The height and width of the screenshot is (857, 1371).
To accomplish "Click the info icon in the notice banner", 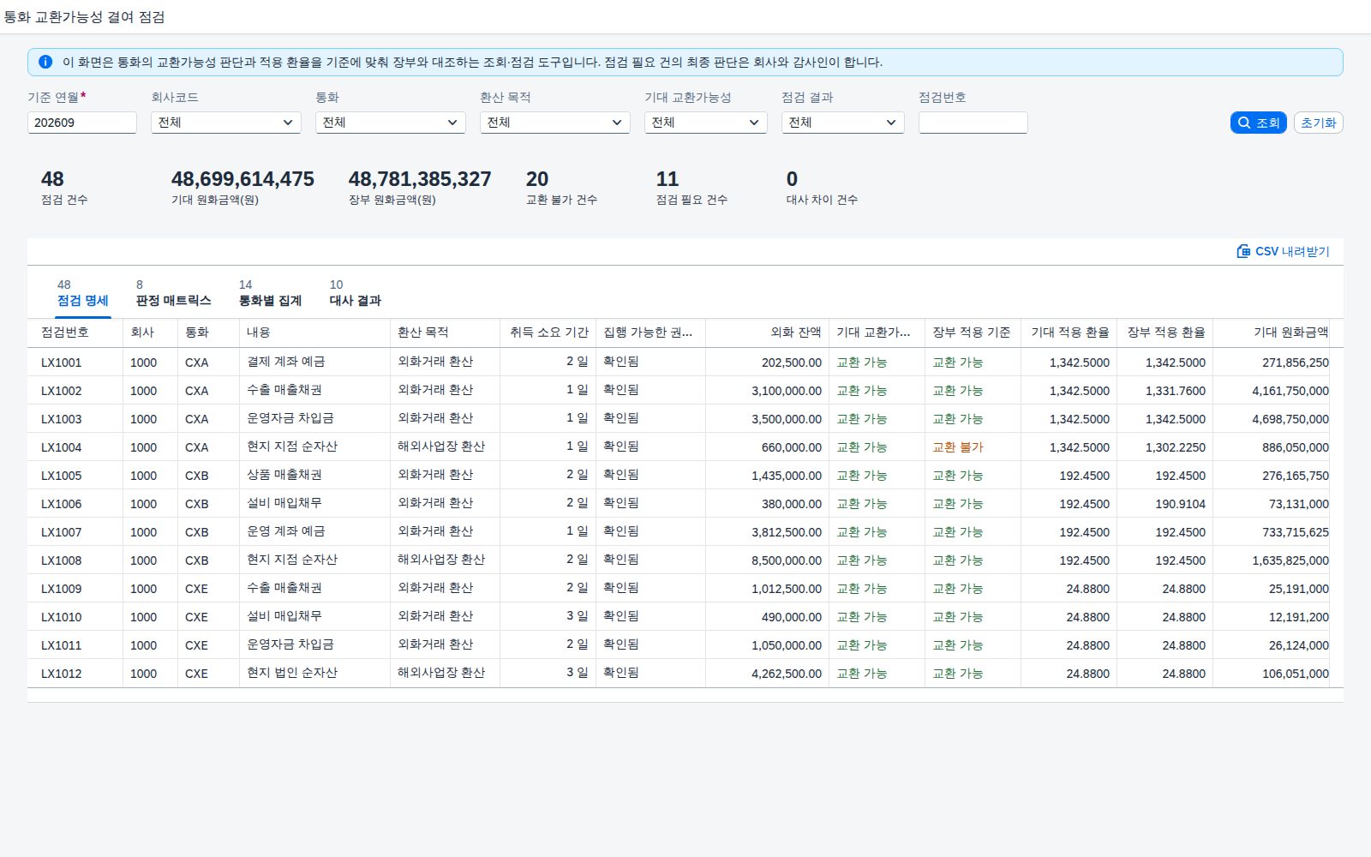I will click(x=45, y=62).
